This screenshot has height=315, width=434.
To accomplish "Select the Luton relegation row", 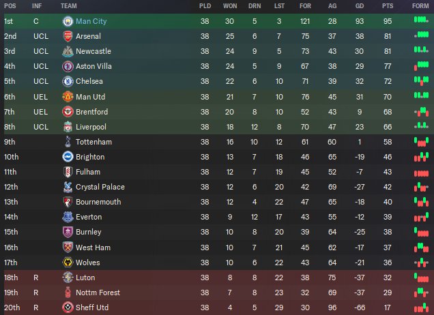I will coord(217,277).
